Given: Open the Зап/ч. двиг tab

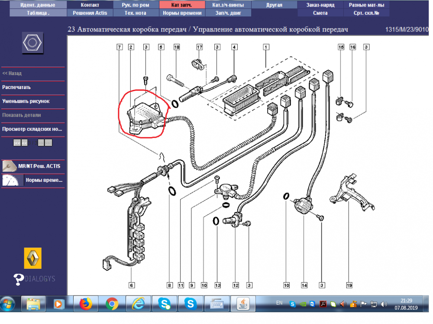Looking at the screenshot, I should click(x=228, y=13).
